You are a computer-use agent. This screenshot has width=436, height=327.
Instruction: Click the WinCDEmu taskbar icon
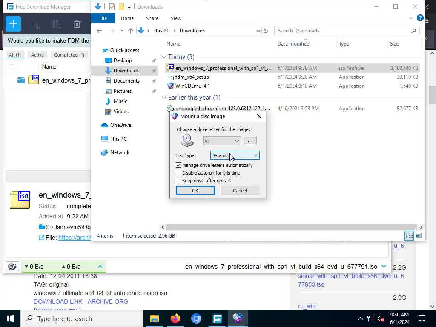(238, 318)
